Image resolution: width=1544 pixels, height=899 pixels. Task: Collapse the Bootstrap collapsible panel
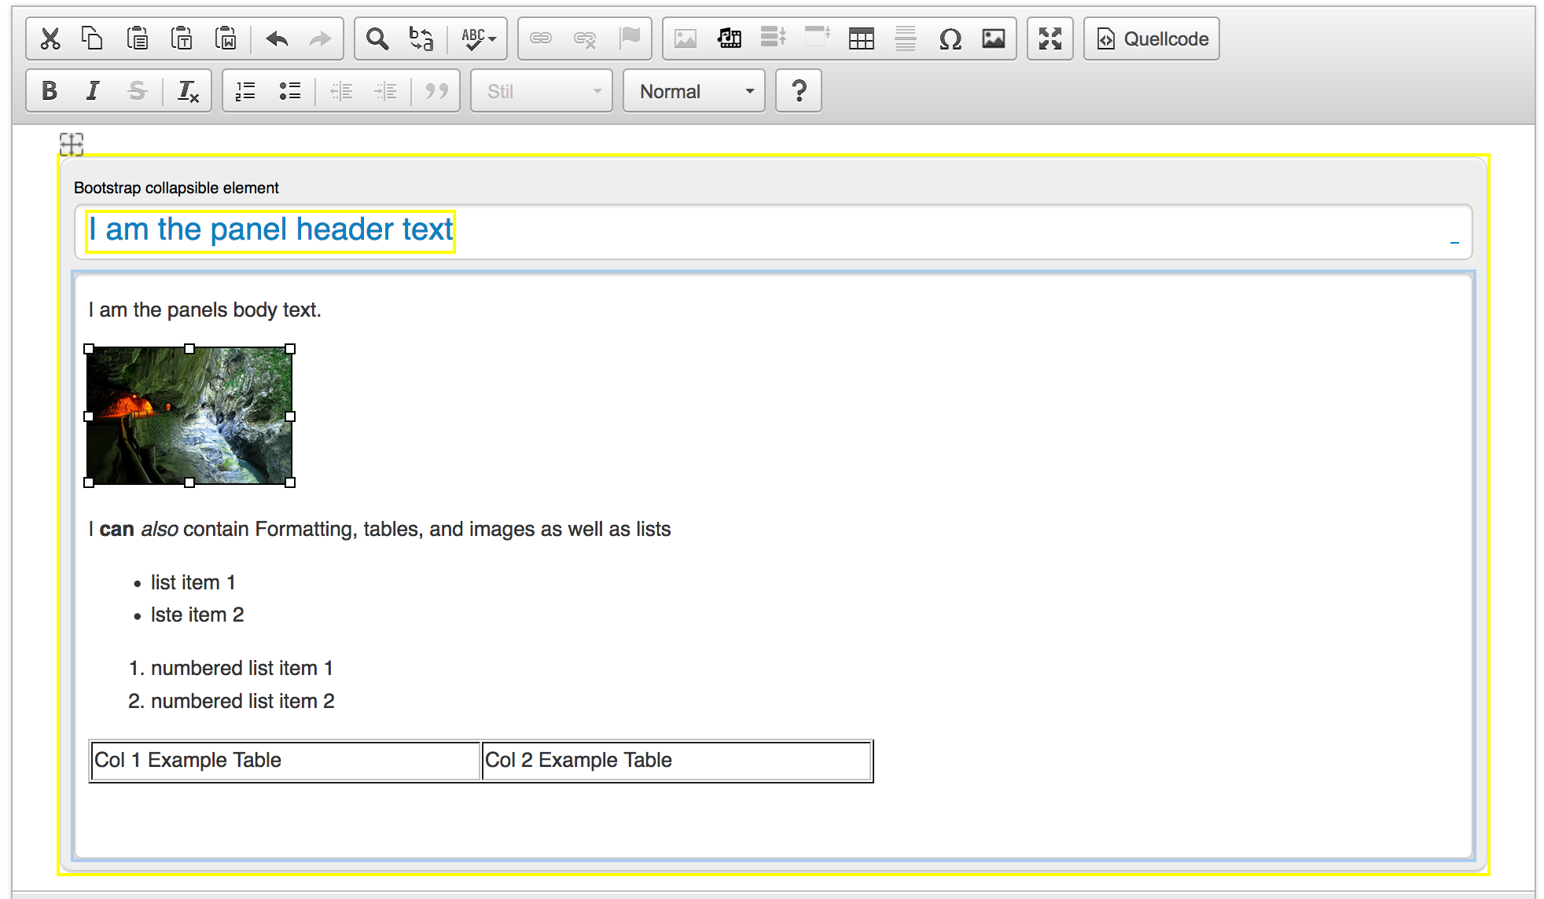(x=1454, y=242)
